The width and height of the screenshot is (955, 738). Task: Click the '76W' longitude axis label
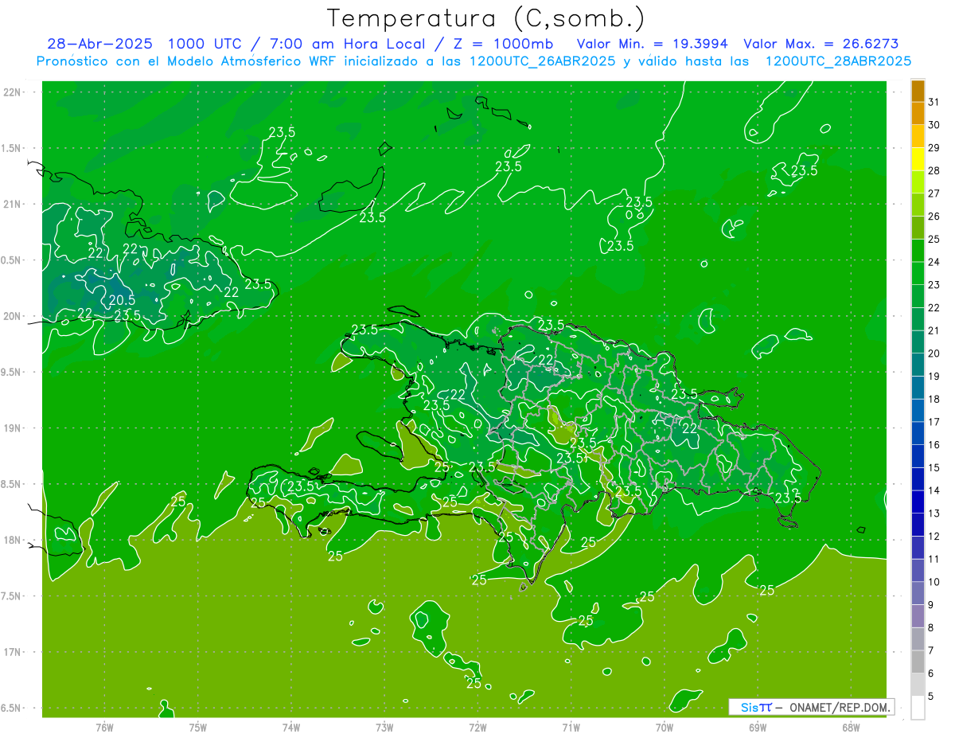point(104,728)
